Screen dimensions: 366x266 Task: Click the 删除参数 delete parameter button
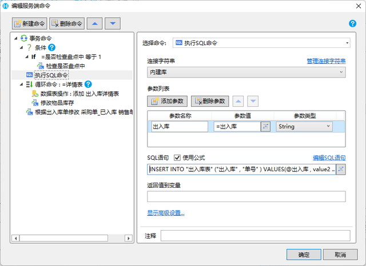(210, 102)
